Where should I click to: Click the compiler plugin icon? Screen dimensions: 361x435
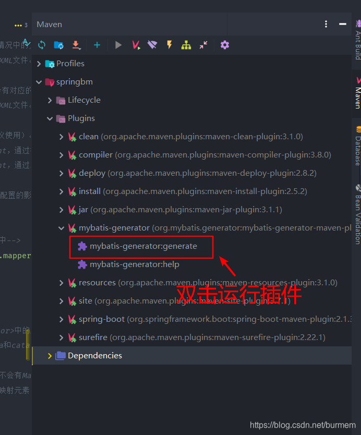[72, 155]
